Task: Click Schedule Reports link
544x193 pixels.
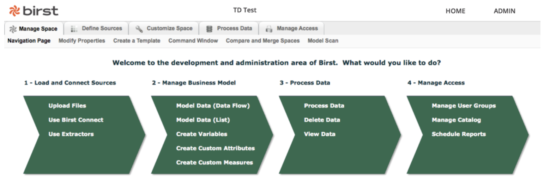Action: pyautogui.click(x=459, y=134)
